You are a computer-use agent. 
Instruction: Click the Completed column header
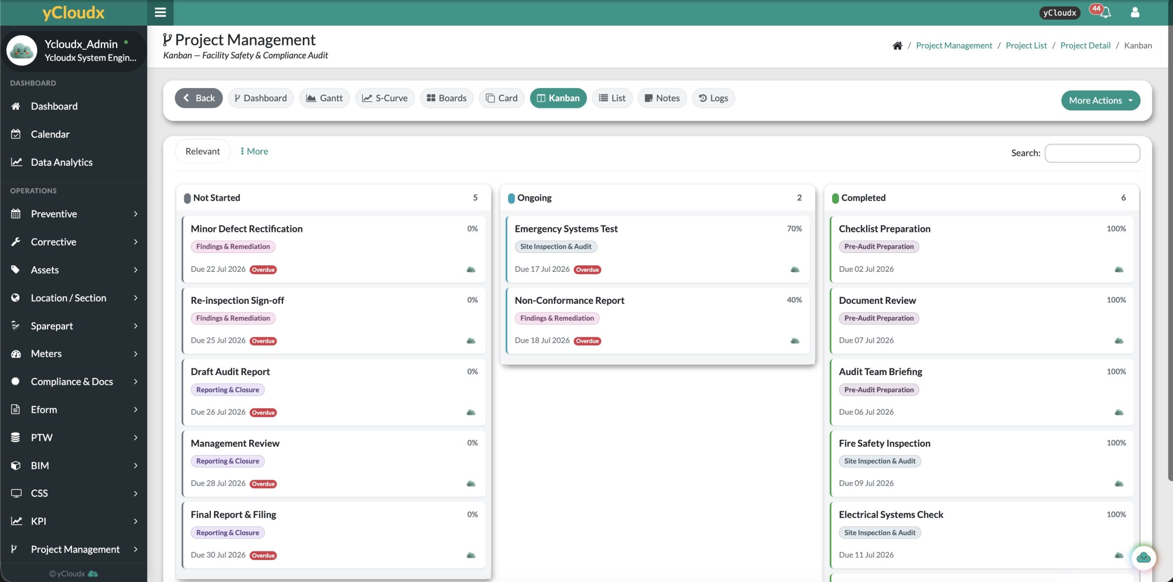point(982,198)
